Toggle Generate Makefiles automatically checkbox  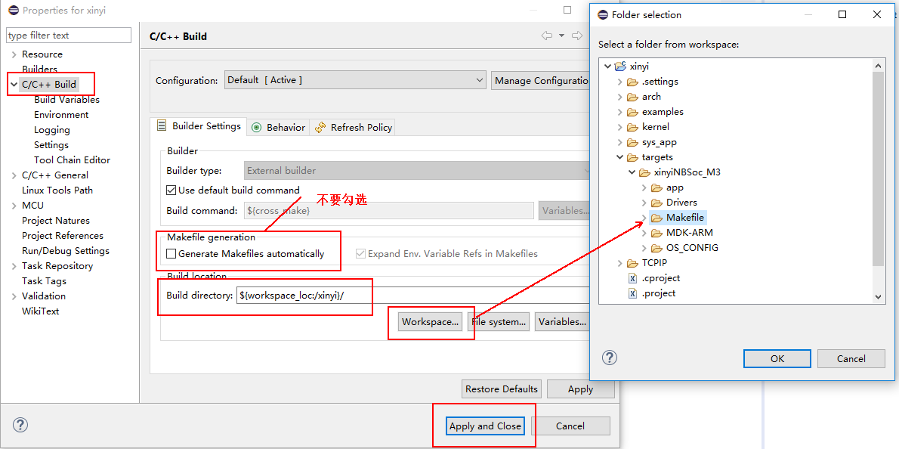(171, 254)
